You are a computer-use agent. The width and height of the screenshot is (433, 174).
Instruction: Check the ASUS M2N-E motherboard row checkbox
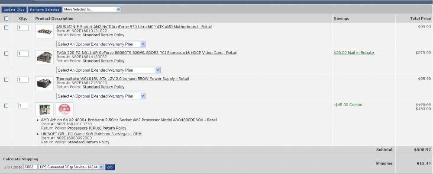(x=6, y=28)
